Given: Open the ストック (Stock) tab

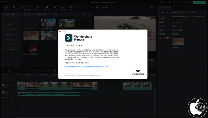Looking at the screenshot, I should coord(14,8).
